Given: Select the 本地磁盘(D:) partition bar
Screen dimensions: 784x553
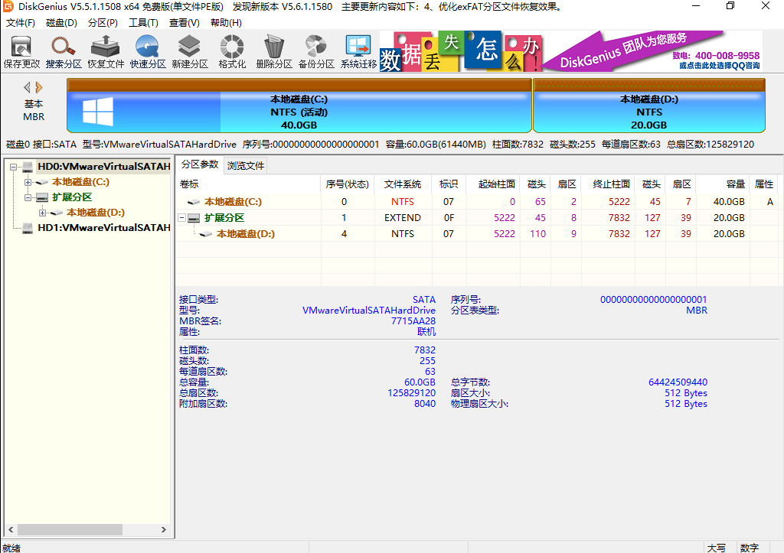Looking at the screenshot, I should (x=648, y=111).
